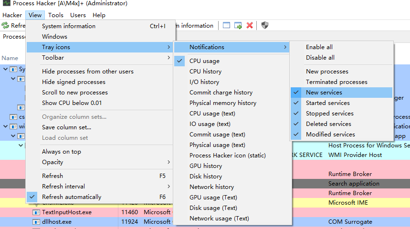Viewport: 410px width, 229px height.
Task: Open the Tools menu
Action: click(56, 15)
